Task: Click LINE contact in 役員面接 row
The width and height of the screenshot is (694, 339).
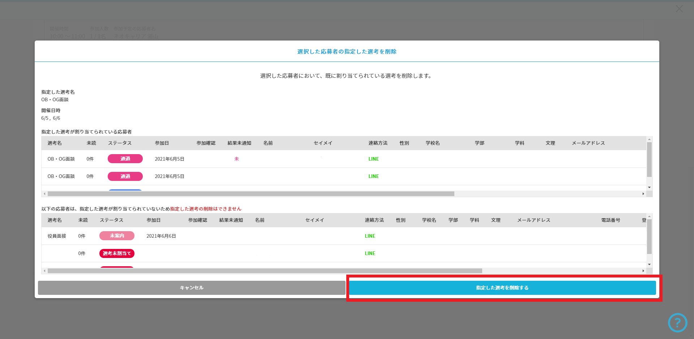Action: [370, 236]
